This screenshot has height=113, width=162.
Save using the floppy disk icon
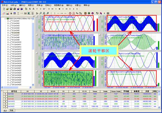(x=11, y=9)
